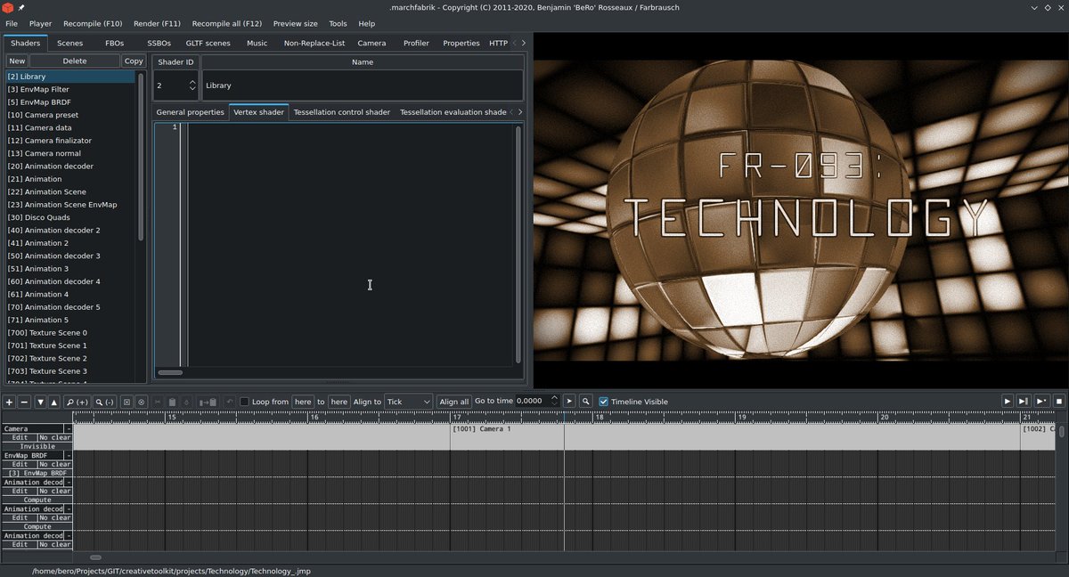Click the minus icon in the timeline toolbar
This screenshot has width=1069, height=577.
tap(24, 402)
